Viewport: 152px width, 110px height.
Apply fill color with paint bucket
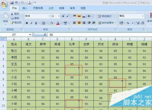coord(51,23)
